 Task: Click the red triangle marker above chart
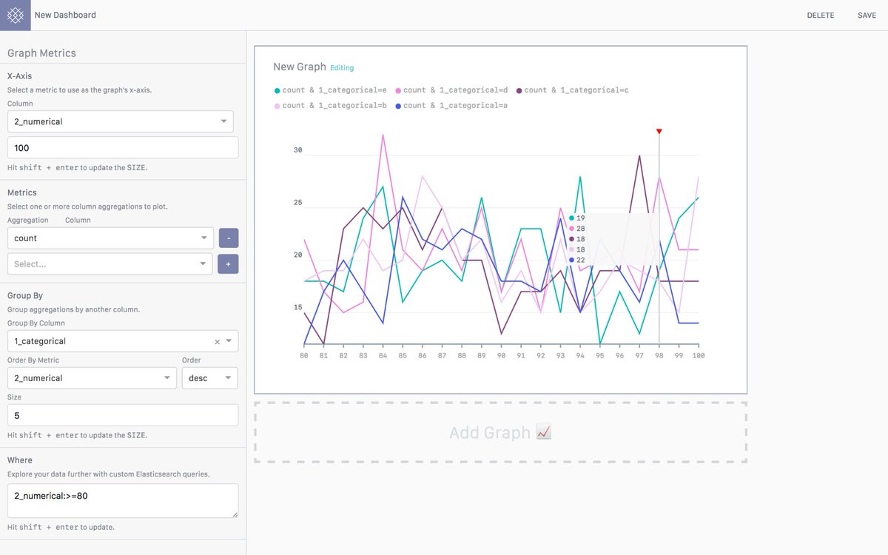click(659, 132)
